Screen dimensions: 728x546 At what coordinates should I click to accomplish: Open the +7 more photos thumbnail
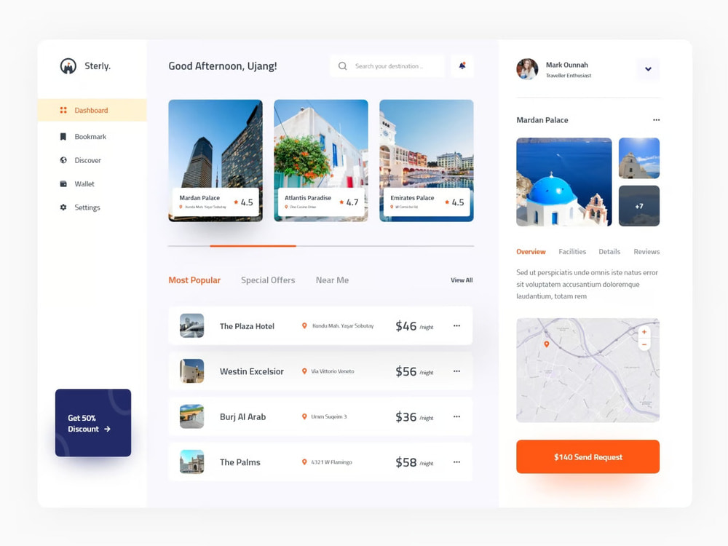[639, 206]
